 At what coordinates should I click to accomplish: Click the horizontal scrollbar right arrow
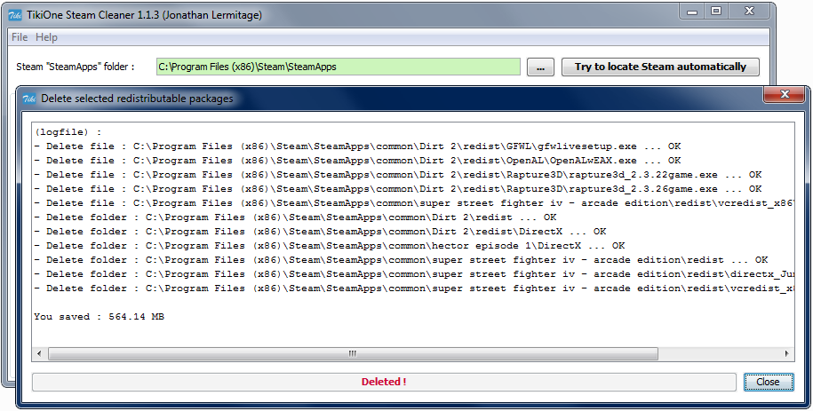[x=786, y=354]
